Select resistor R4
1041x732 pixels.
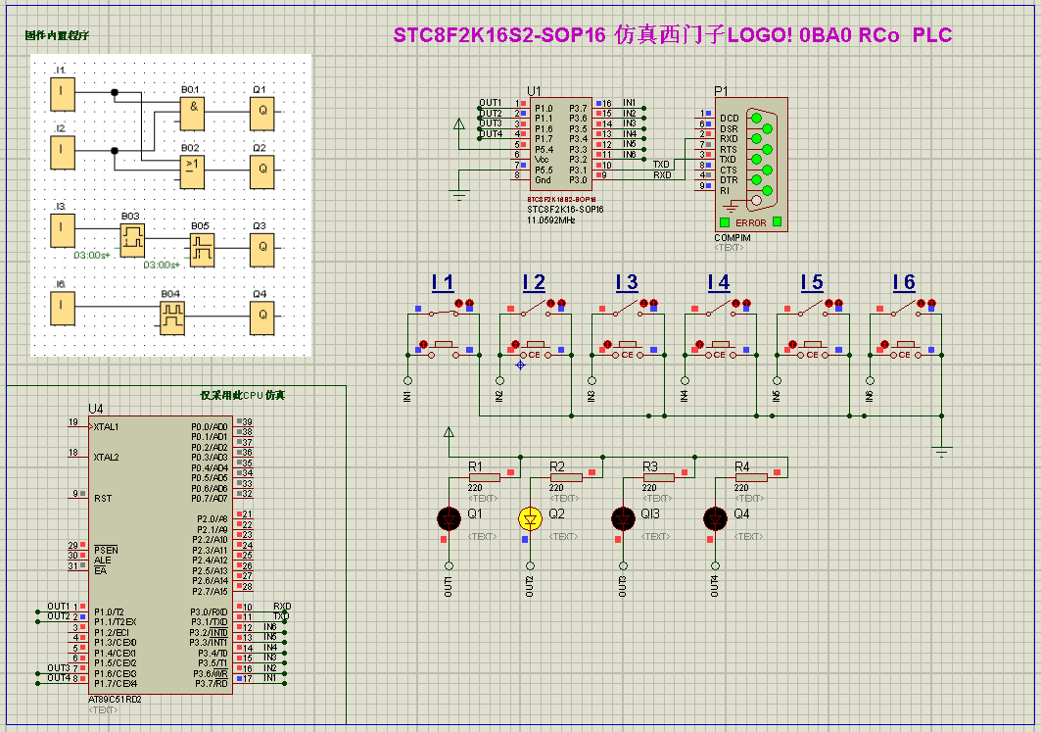(x=751, y=477)
